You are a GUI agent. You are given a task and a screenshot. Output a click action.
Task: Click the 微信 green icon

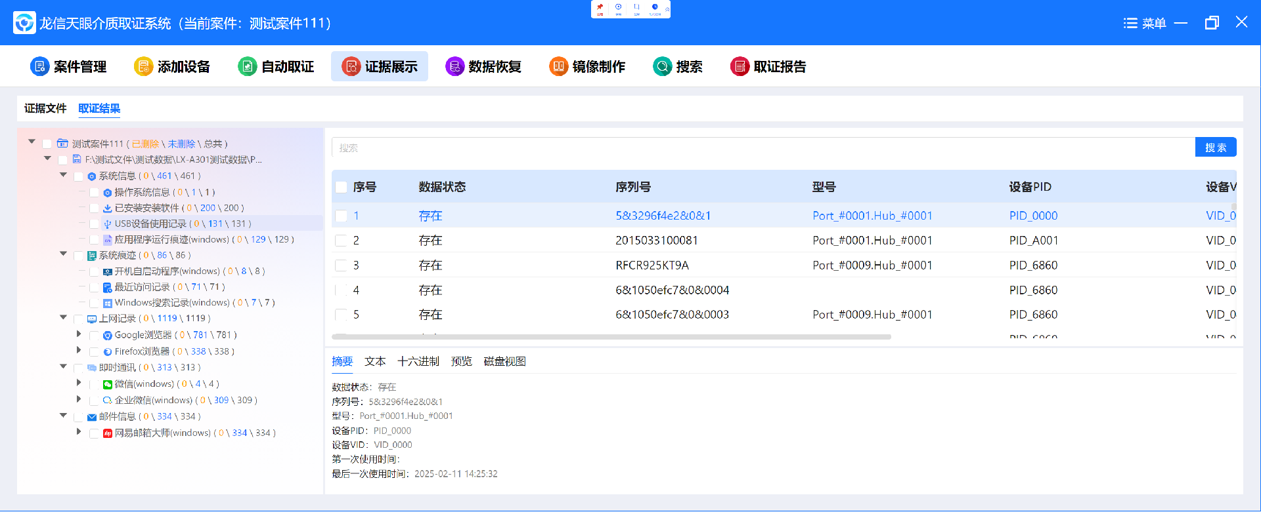coord(108,384)
